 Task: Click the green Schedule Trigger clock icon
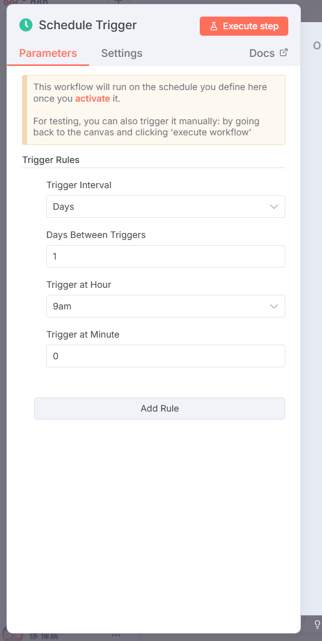click(x=26, y=25)
